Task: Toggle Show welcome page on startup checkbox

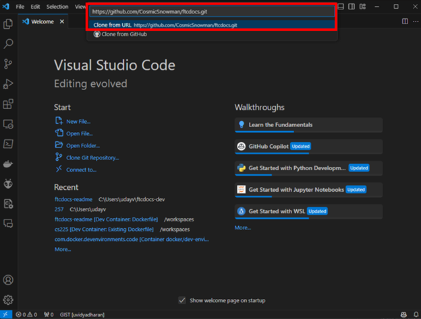Action: (x=182, y=300)
